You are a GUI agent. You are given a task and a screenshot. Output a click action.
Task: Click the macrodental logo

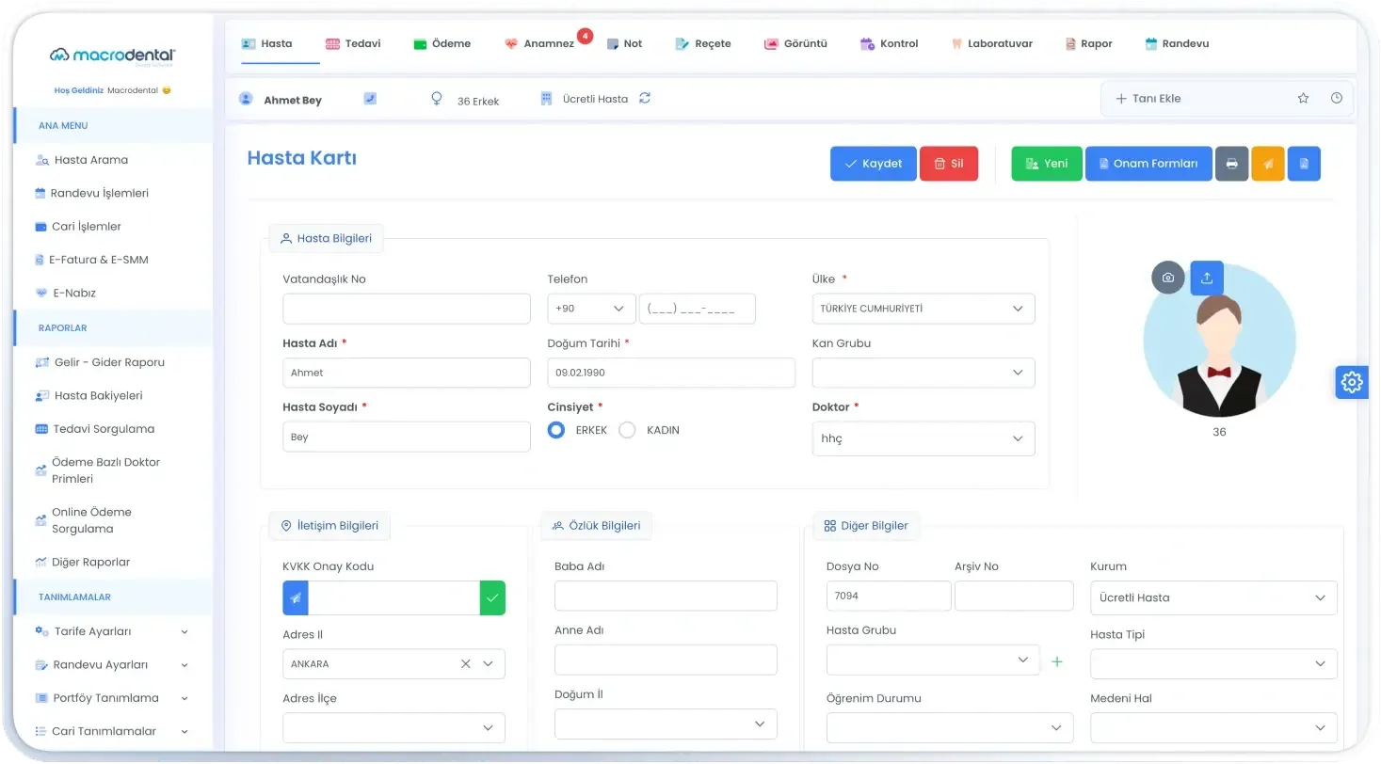point(113,56)
